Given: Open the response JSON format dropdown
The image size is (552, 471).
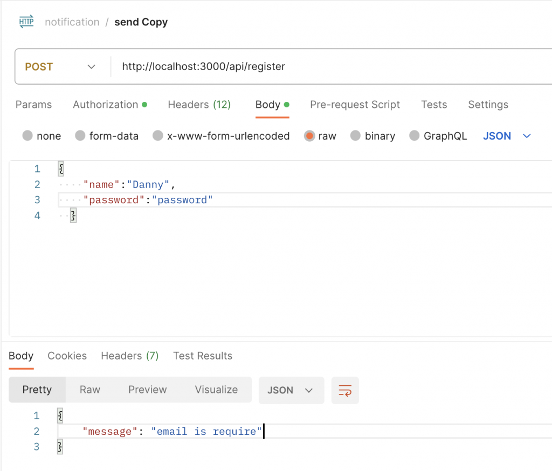Looking at the screenshot, I should click(291, 390).
